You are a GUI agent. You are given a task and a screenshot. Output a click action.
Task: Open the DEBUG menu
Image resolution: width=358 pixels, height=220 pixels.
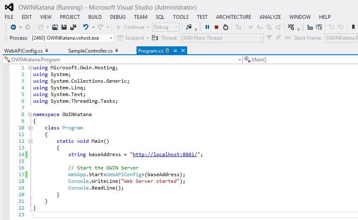118,17
